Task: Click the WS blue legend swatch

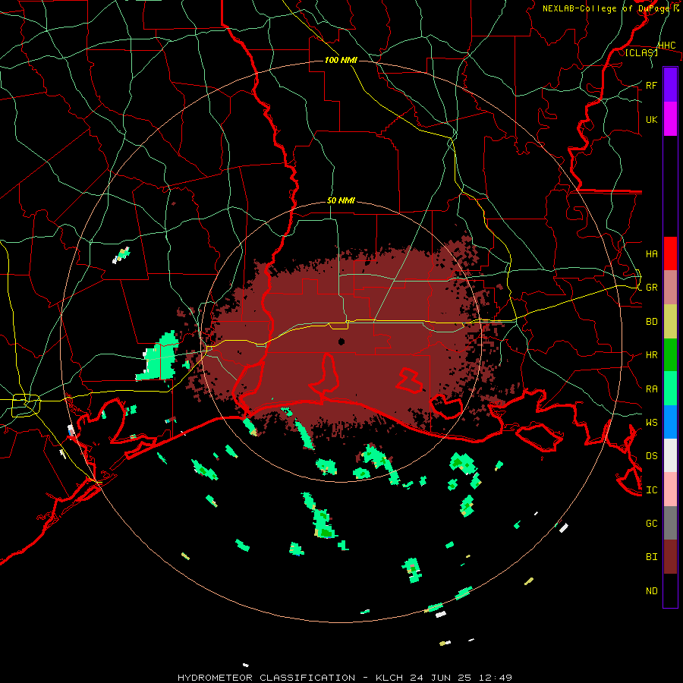Action: tap(670, 422)
